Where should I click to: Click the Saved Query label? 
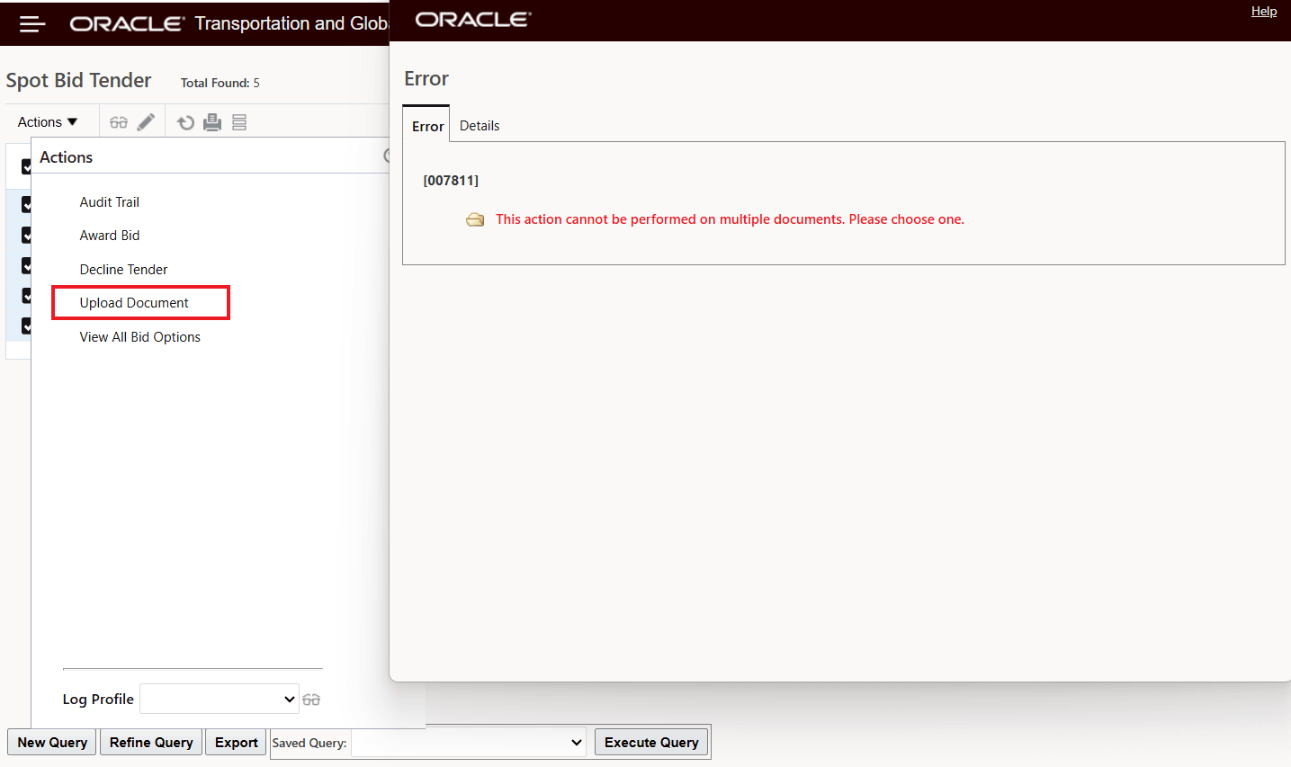point(309,743)
